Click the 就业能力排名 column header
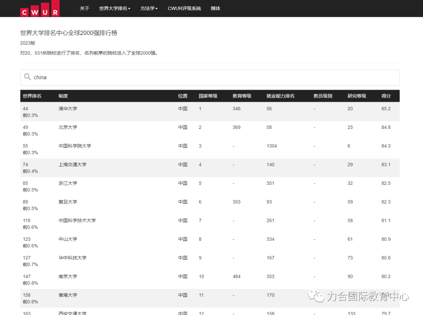This screenshot has height=315, width=423. click(280, 96)
